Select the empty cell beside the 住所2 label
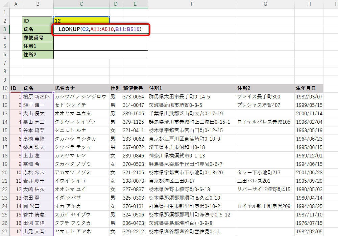The width and height of the screenshot is (338, 236). pyautogui.click(x=100, y=55)
